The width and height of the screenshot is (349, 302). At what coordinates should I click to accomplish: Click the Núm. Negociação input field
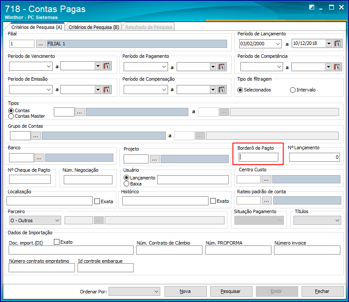pyautogui.click(x=88, y=179)
